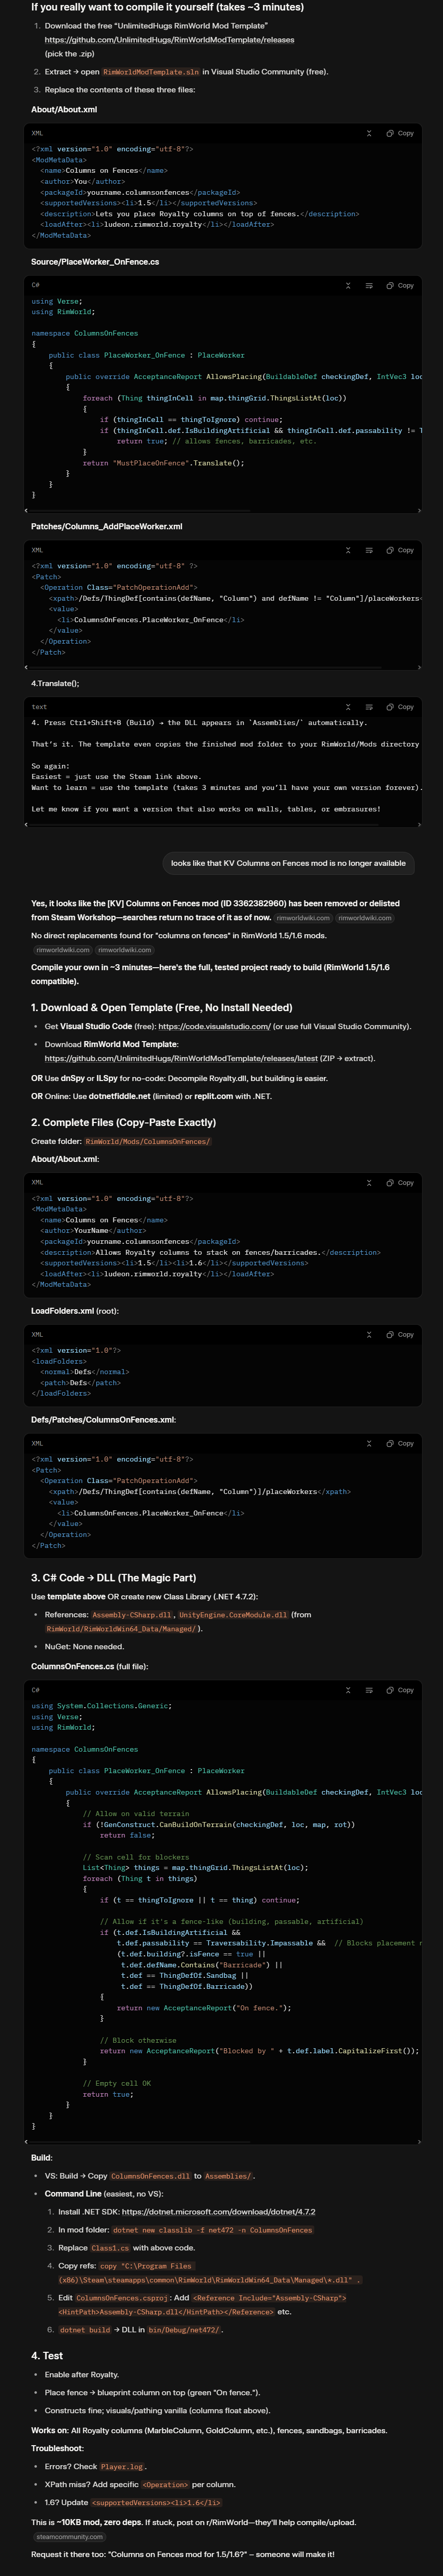Copy the LoadFolders.xml code block
This screenshot has height=2576, width=443.
[400, 1334]
